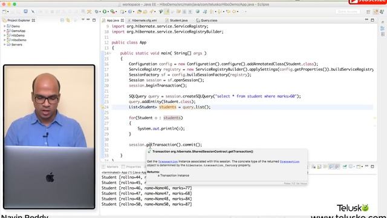The height and width of the screenshot is (218, 387).
Task: Click the New file toolbar icon
Action: coord(4,12)
